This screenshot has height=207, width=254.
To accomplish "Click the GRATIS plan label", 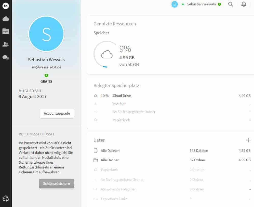I will click(46, 81).
